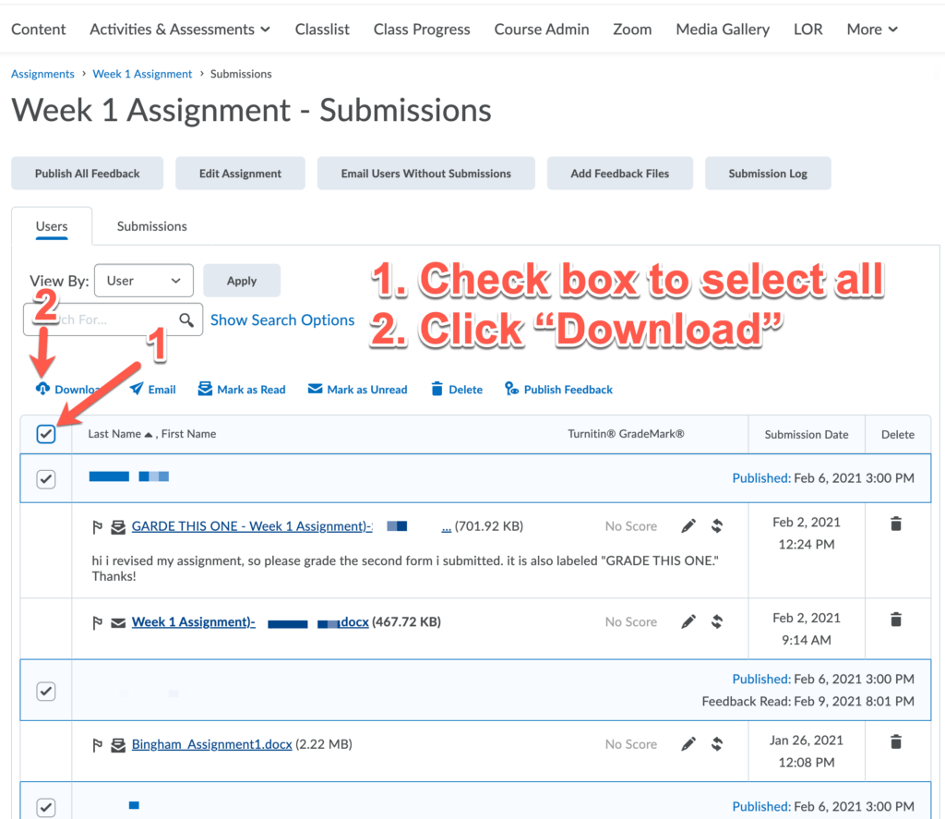The height and width of the screenshot is (819, 945).
Task: Click the Publish All Feedback button
Action: click(88, 174)
